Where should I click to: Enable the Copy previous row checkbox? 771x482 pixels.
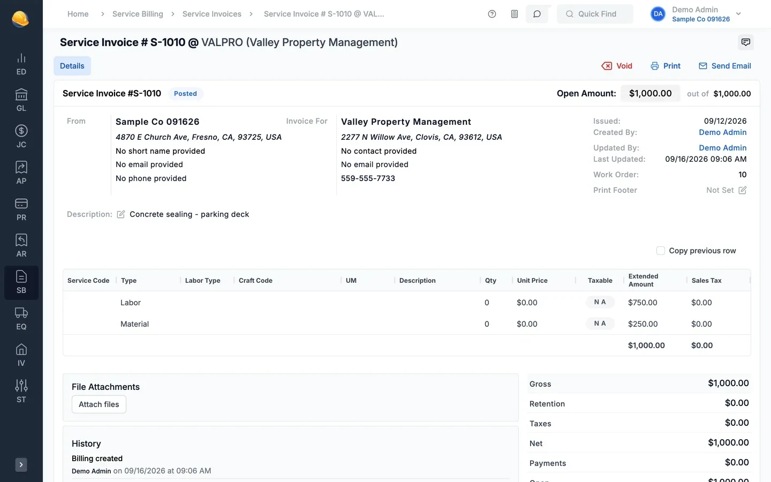click(661, 251)
